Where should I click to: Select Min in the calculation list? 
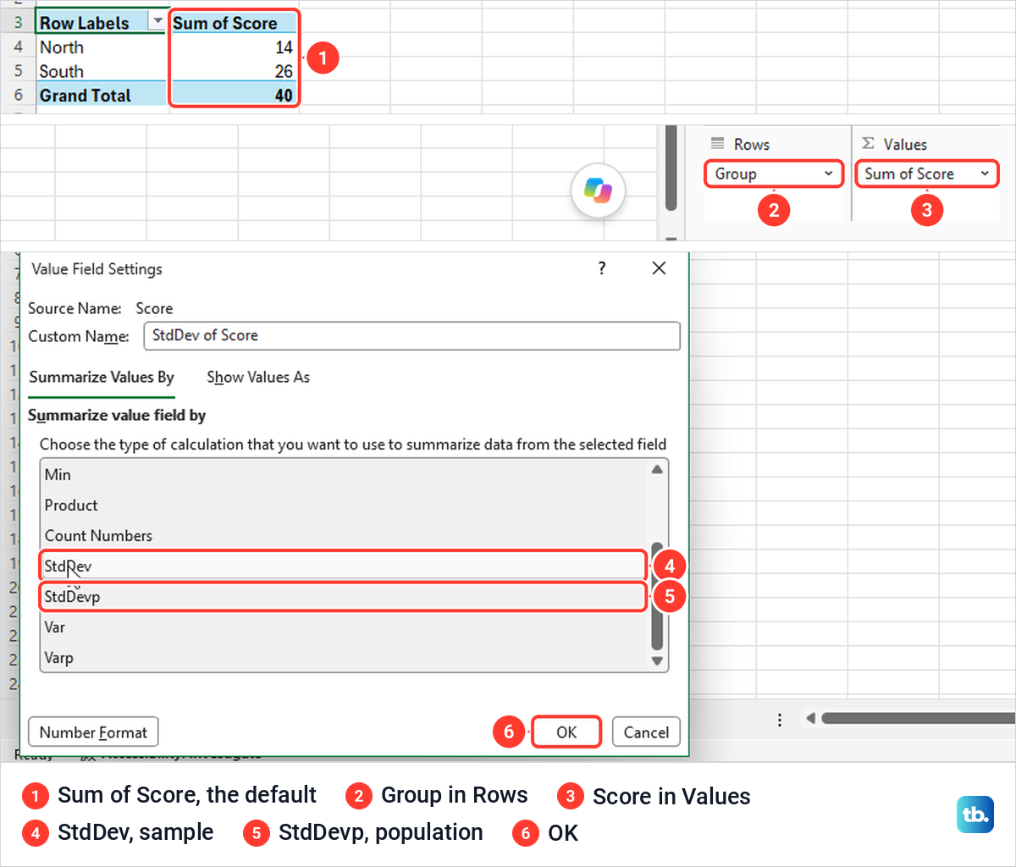tap(343, 475)
